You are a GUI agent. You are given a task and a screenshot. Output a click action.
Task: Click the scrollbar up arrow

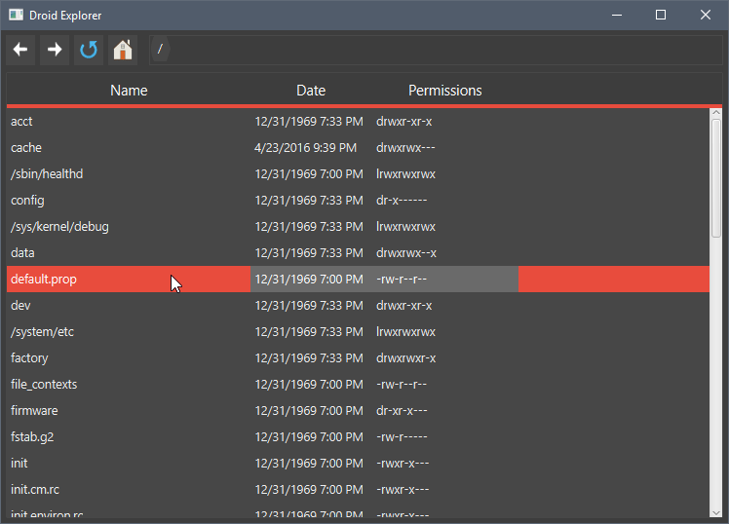pos(716,113)
